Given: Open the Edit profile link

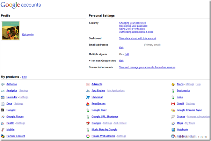Looking at the screenshot, I should [x=28, y=35].
